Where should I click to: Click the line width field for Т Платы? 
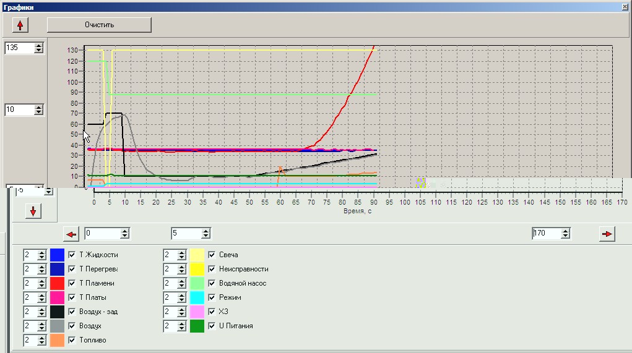point(30,297)
